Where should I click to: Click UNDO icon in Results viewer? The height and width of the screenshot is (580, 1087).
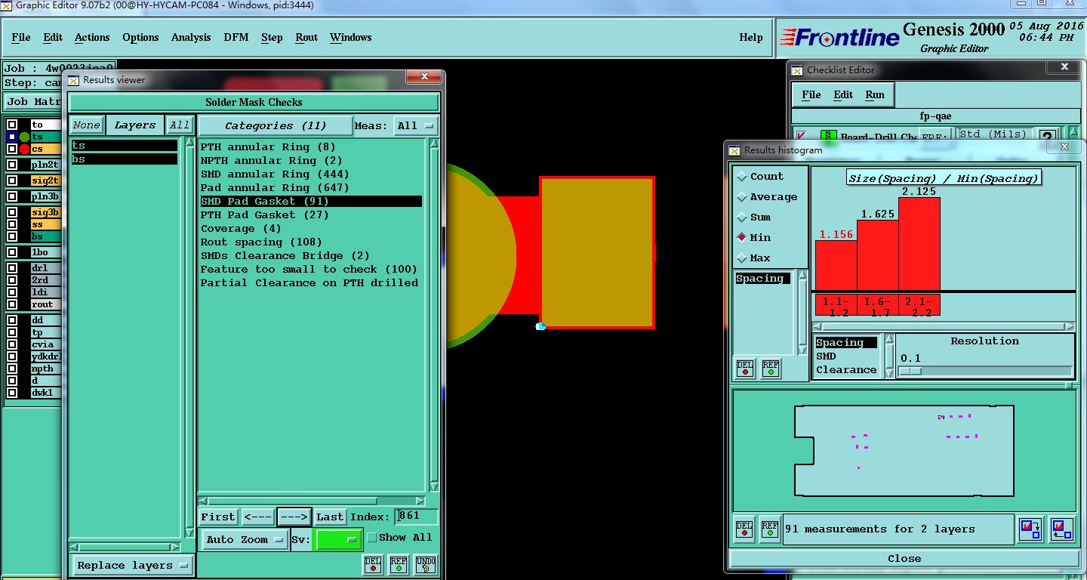(x=426, y=565)
